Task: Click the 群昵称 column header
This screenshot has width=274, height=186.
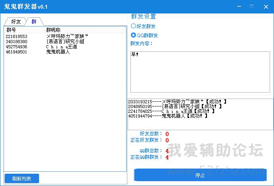Action: point(83,30)
